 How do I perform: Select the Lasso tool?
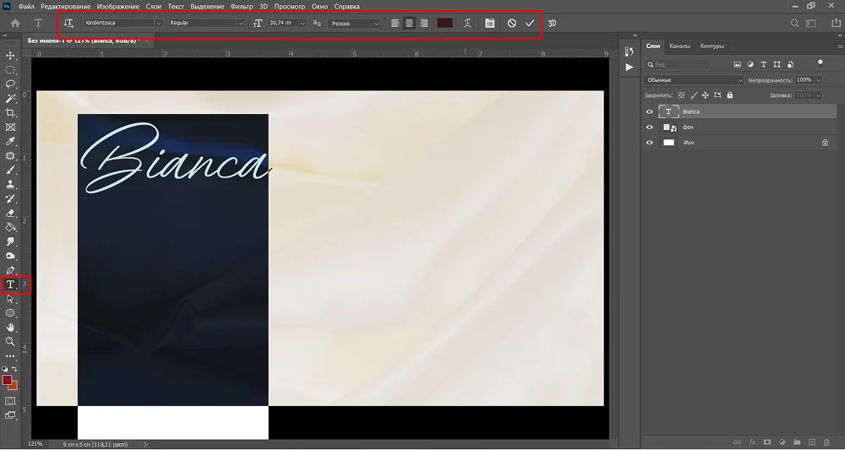click(10, 84)
